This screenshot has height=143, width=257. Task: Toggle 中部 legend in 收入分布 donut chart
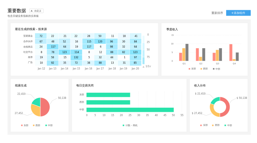click(x=228, y=125)
